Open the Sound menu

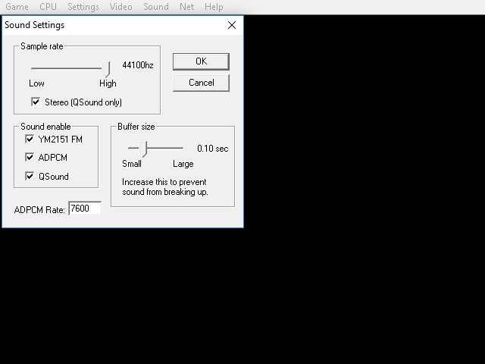[156, 7]
